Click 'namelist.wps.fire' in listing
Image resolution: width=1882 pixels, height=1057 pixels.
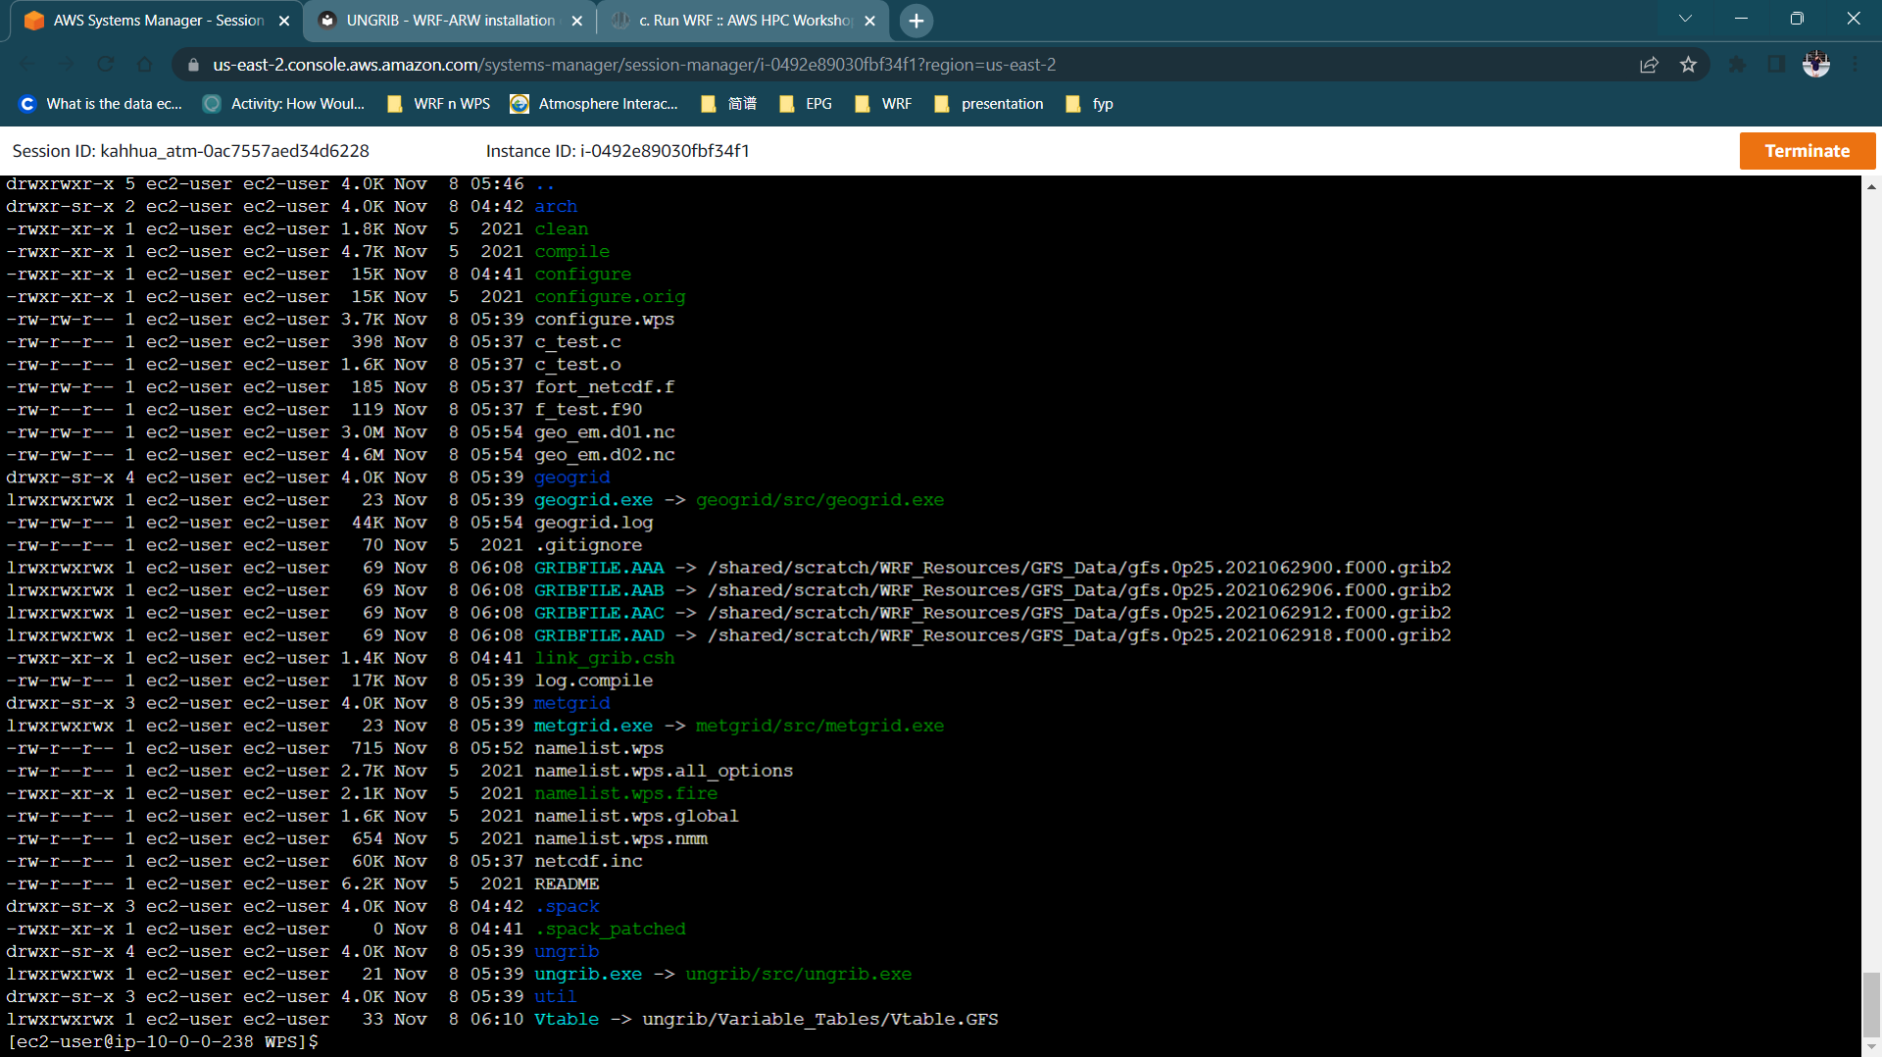click(625, 793)
